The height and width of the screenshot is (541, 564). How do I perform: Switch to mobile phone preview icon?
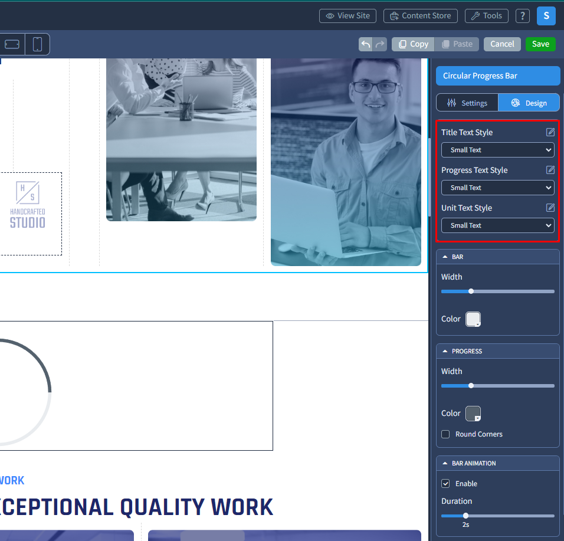pyautogui.click(x=37, y=44)
